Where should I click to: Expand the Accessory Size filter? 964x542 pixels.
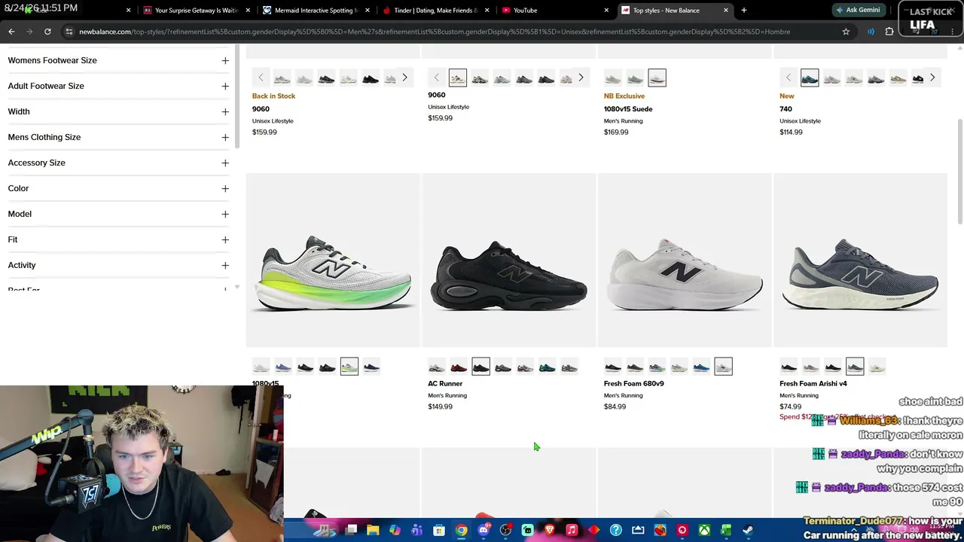118,163
